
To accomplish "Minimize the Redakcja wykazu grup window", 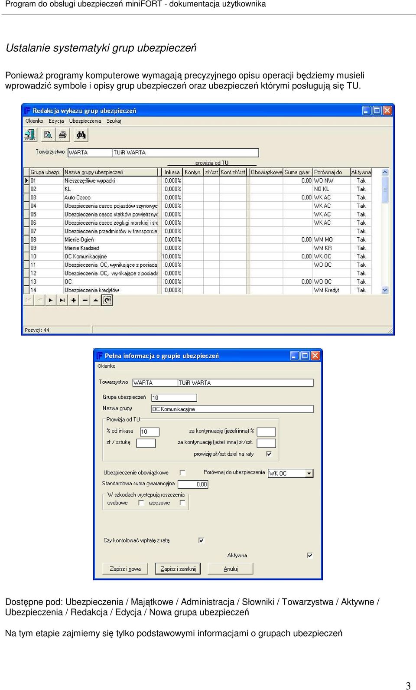I will pyautogui.click(x=367, y=111).
